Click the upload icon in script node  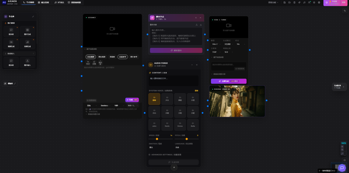coord(196,25)
